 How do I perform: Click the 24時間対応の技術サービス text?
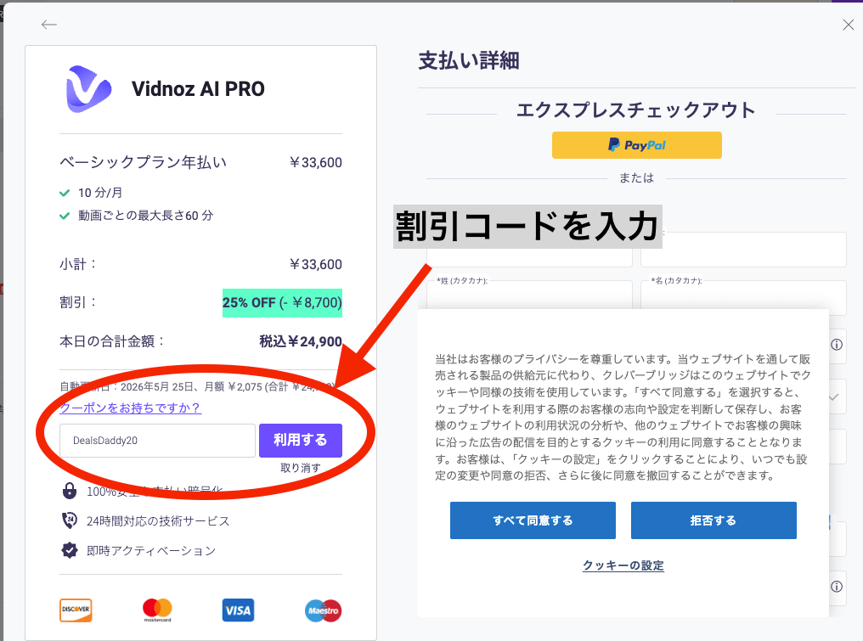click(158, 521)
